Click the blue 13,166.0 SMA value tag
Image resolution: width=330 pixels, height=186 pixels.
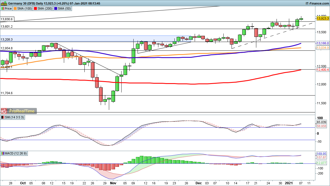coord(323,43)
